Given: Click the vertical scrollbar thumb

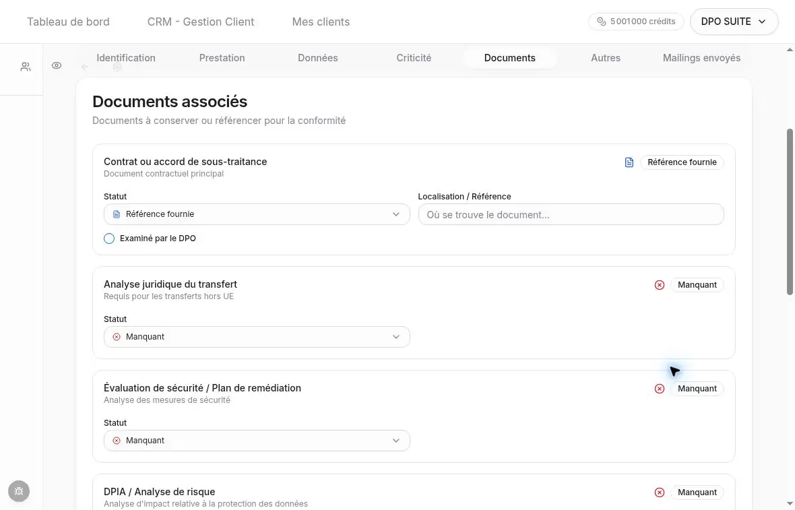Looking at the screenshot, I should (790, 212).
